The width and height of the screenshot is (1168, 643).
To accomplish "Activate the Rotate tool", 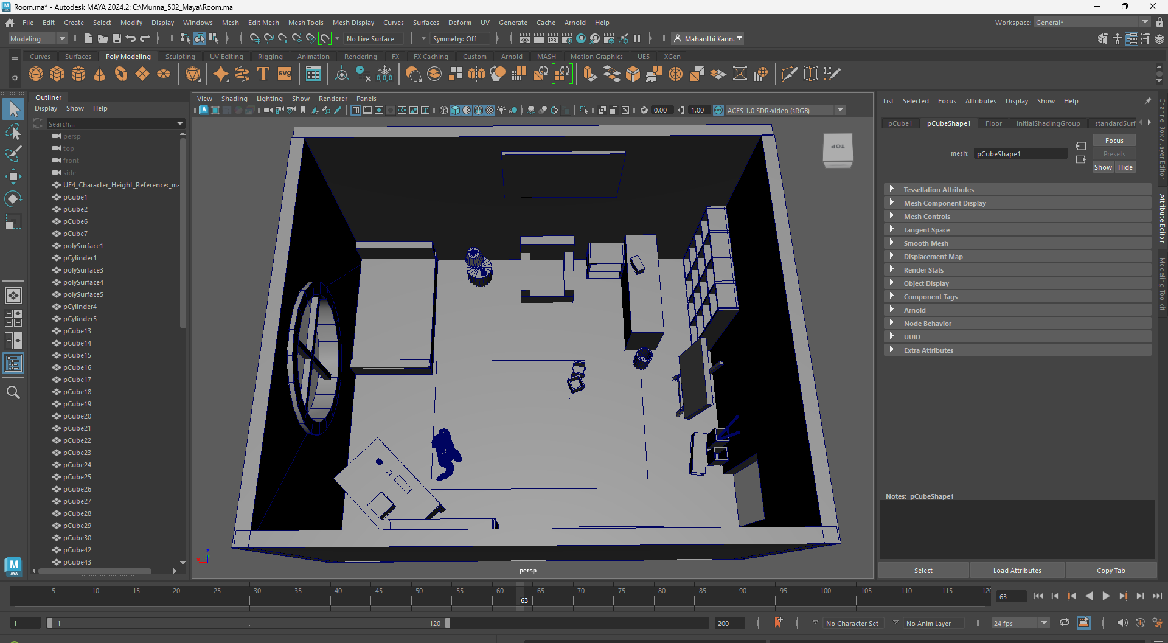I will coord(13,199).
